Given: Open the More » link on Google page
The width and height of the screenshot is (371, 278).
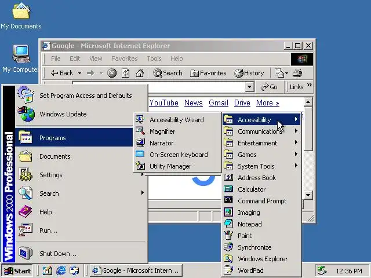Looking at the screenshot, I should 268,103.
